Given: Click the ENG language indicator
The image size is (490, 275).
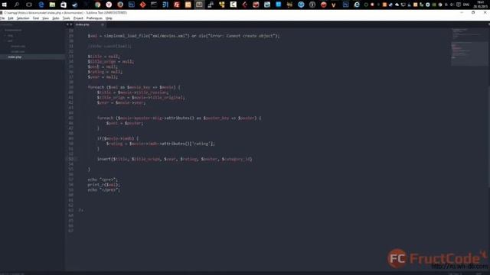Looking at the screenshot, I should pos(466,5).
